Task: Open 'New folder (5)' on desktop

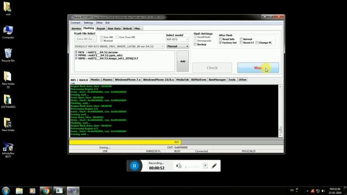Action: pos(8,80)
